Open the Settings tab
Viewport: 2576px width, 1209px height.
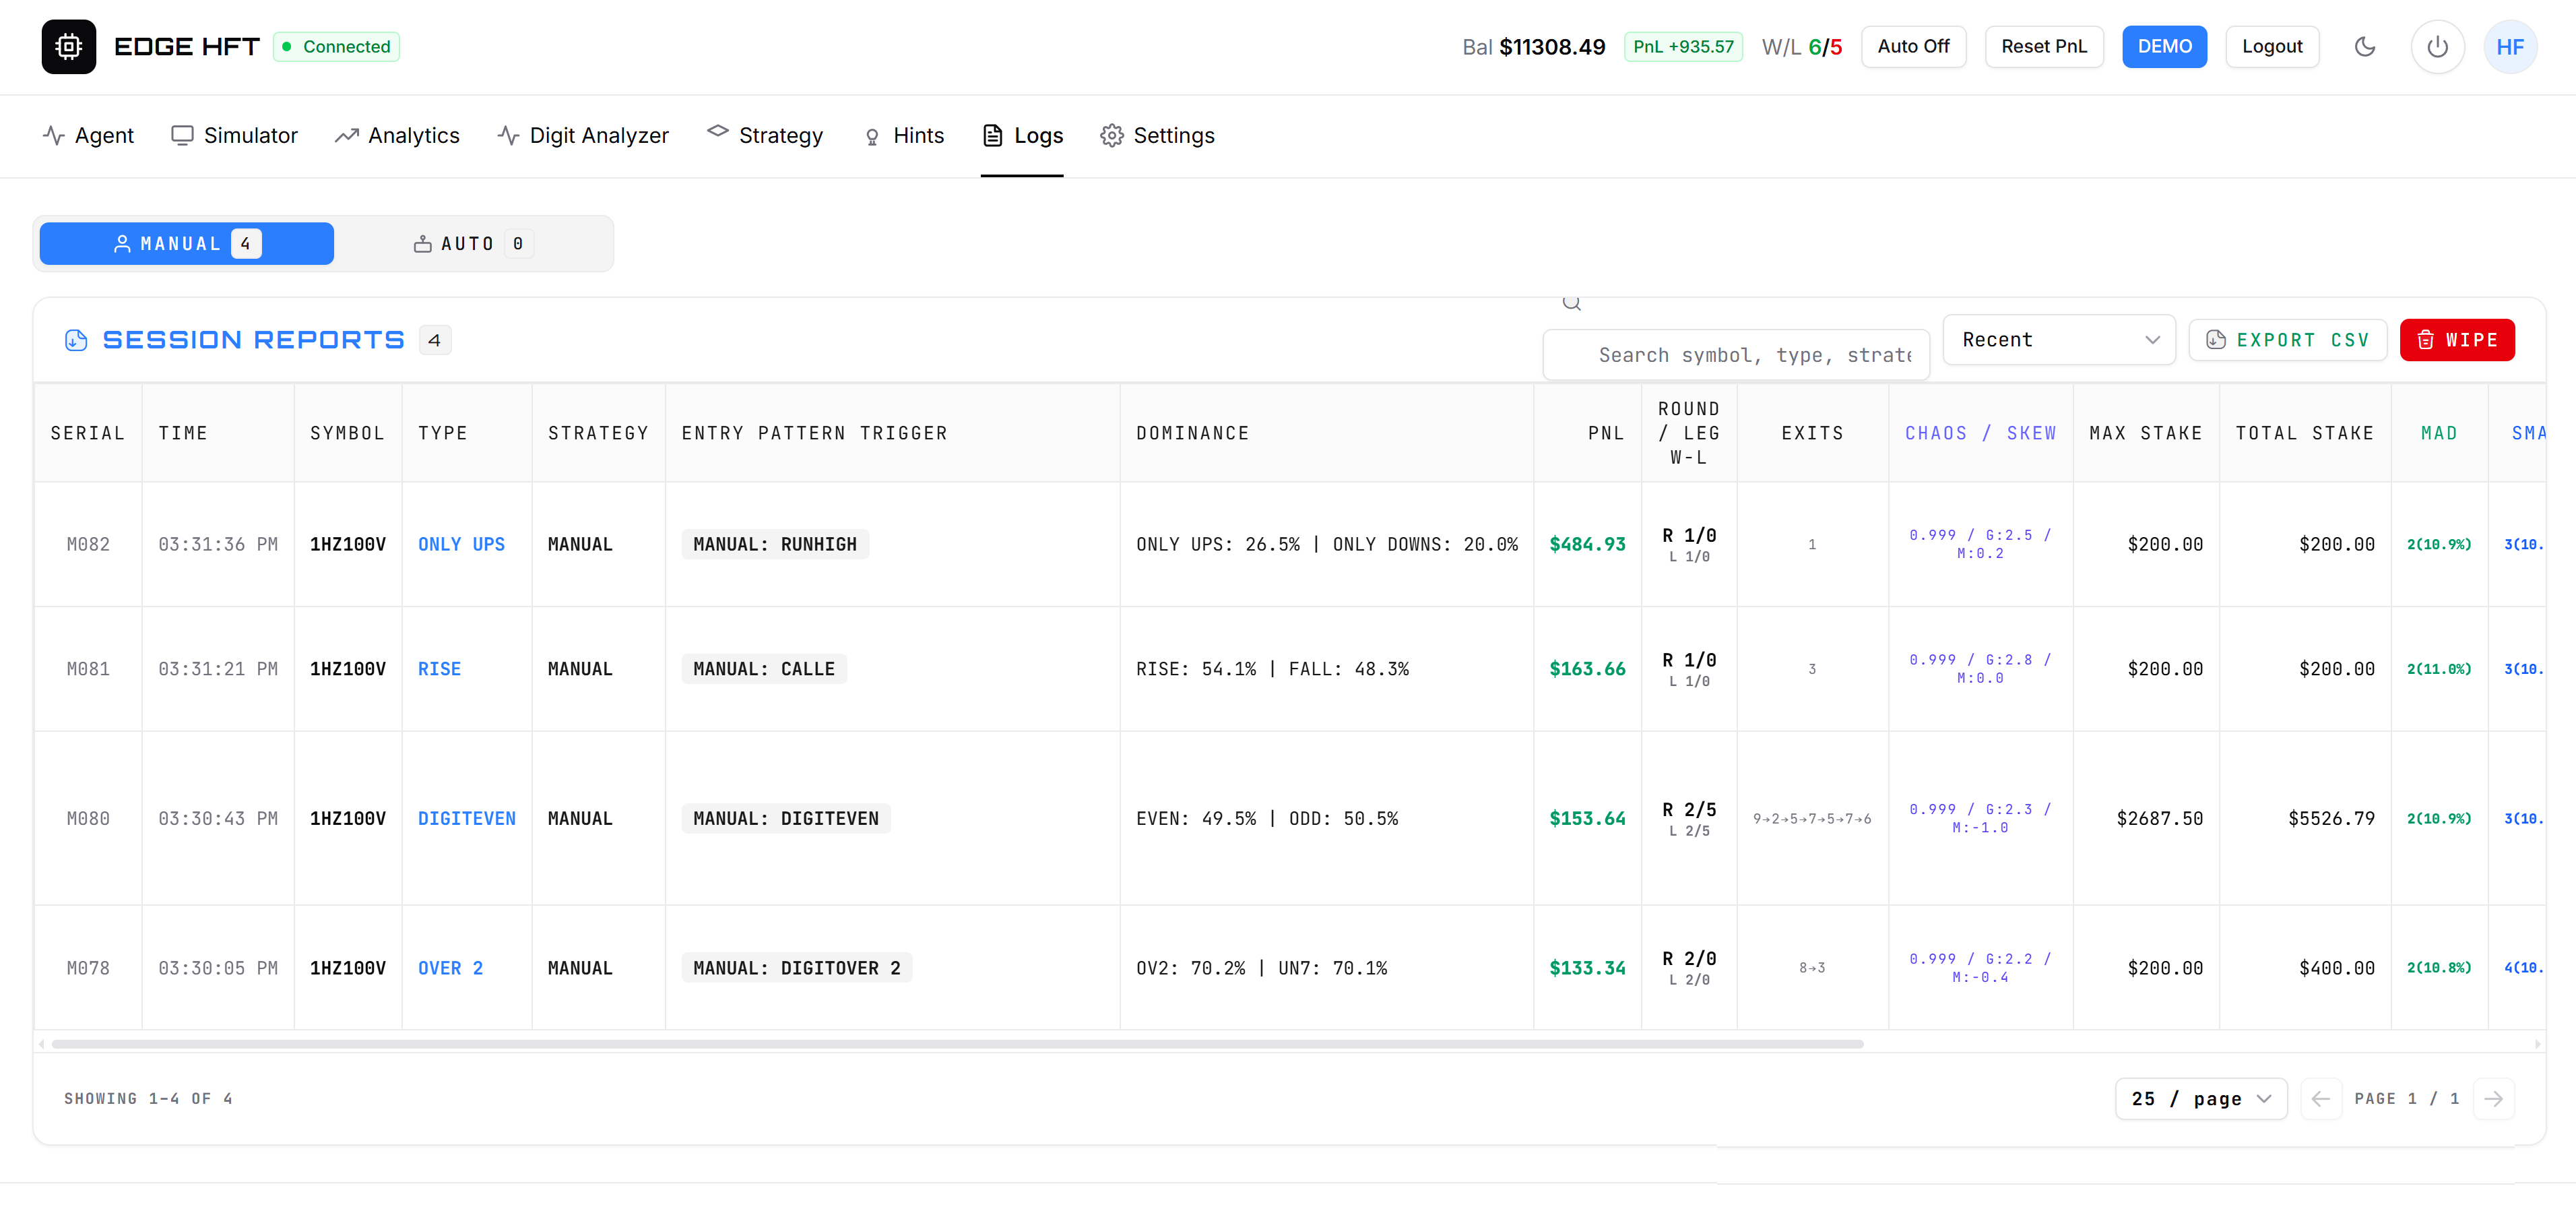pyautogui.click(x=1157, y=135)
